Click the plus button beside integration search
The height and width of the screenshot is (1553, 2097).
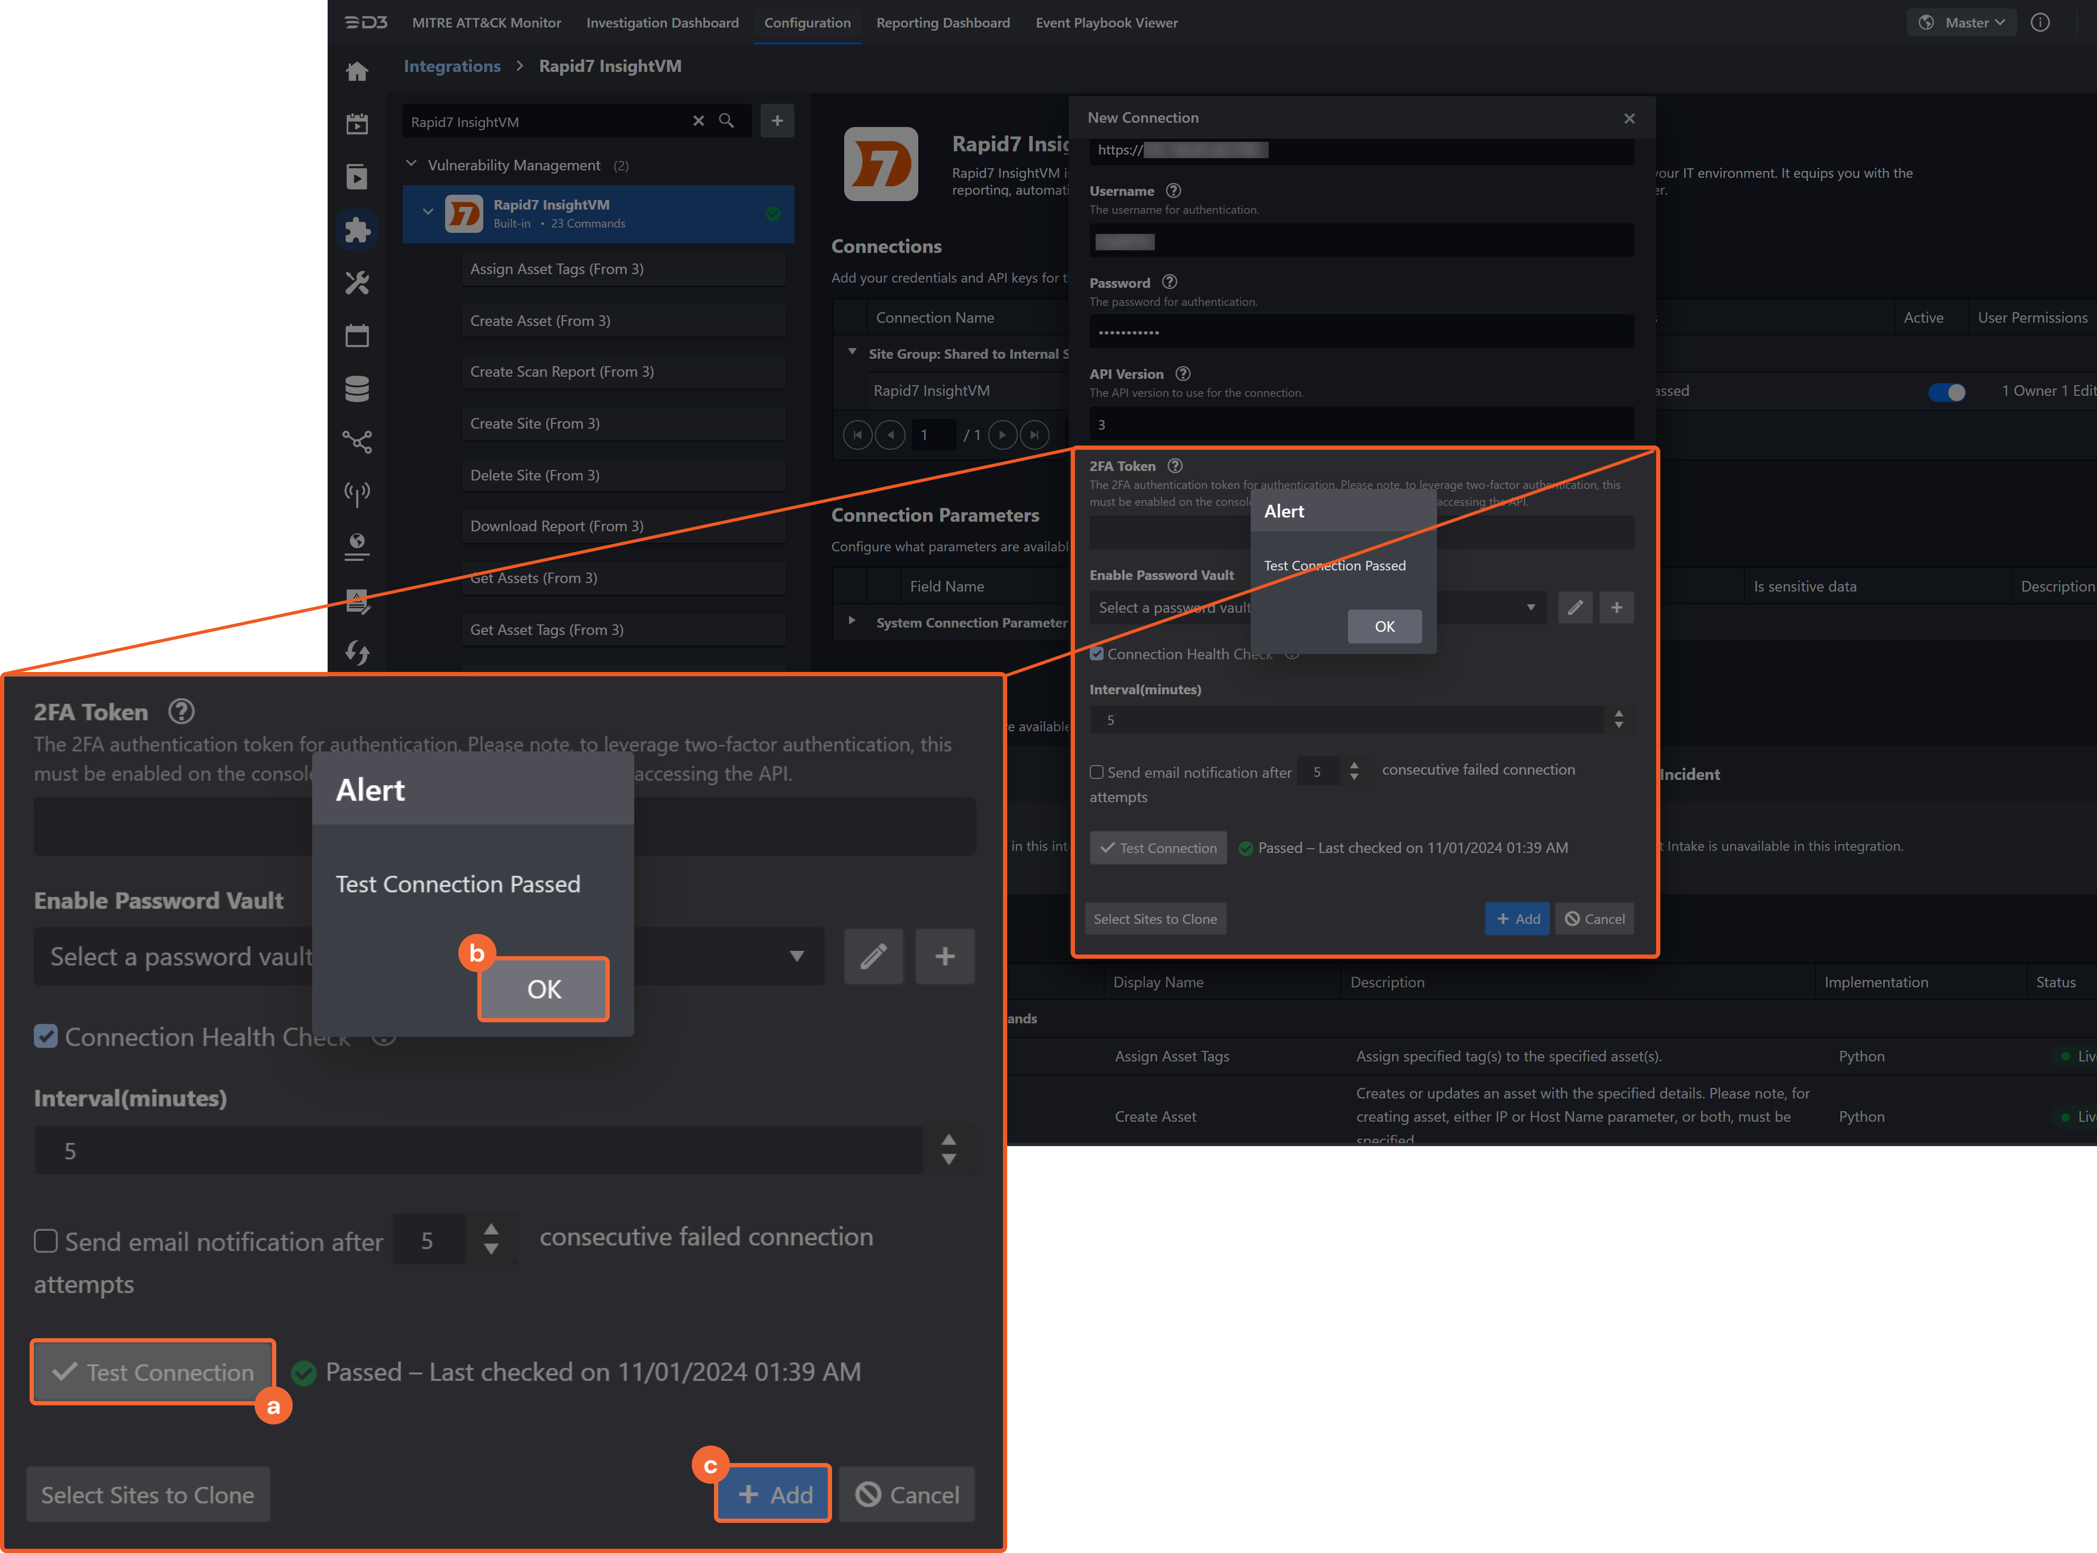tap(777, 121)
